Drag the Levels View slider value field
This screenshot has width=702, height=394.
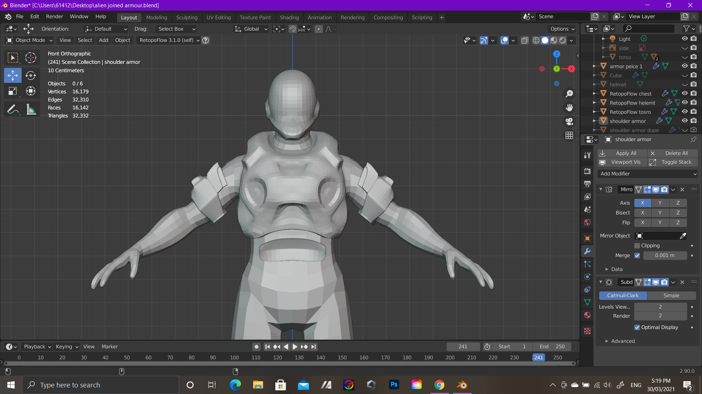pyautogui.click(x=660, y=306)
